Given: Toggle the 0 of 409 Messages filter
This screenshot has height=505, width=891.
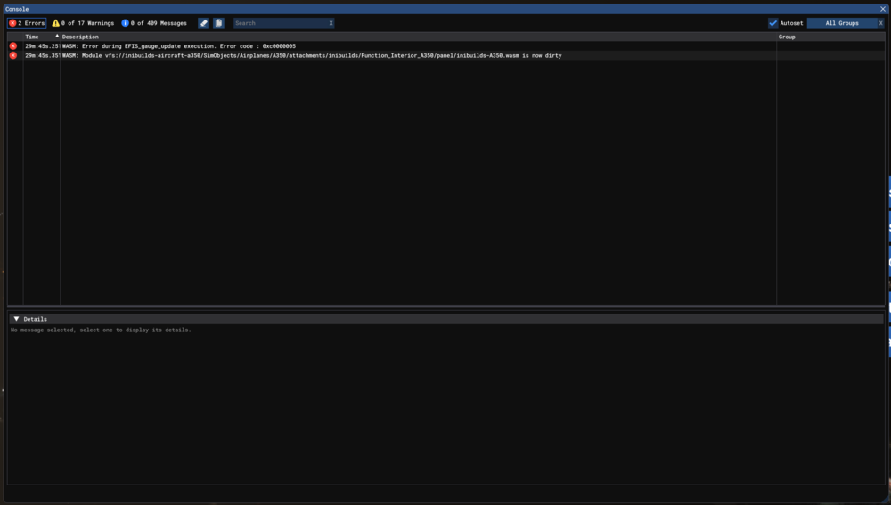Looking at the screenshot, I should click(x=154, y=23).
